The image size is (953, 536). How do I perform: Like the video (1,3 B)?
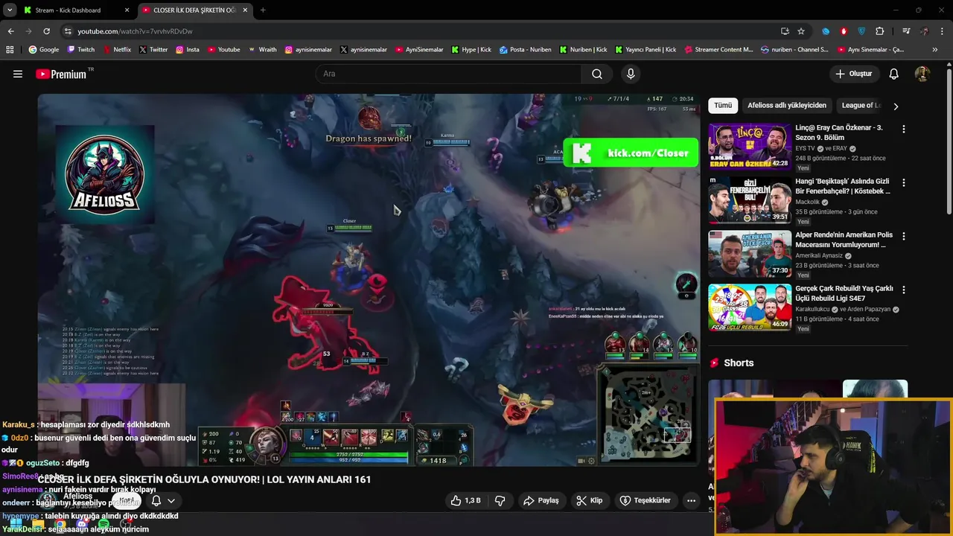tap(465, 500)
